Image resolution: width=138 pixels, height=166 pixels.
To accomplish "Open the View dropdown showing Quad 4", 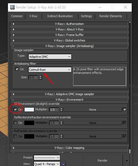I will [47, 164].
